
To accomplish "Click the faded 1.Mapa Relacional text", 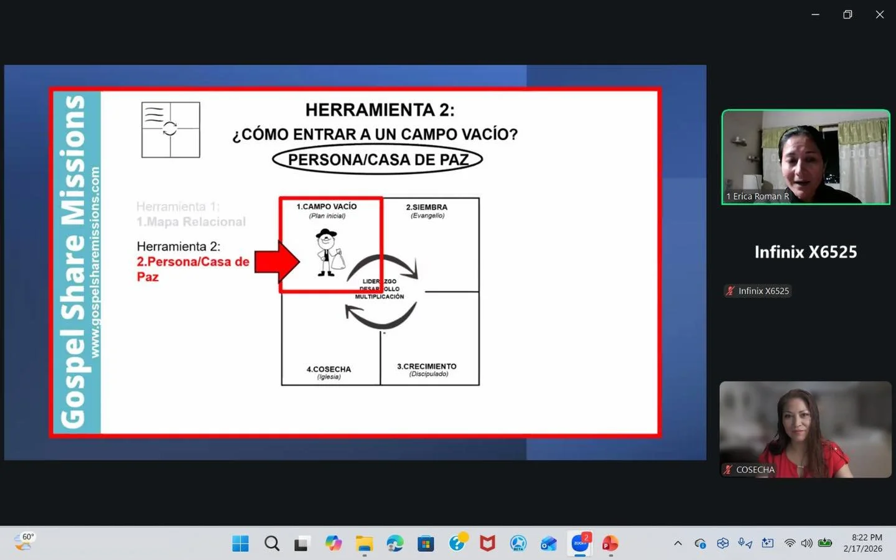I will (191, 222).
